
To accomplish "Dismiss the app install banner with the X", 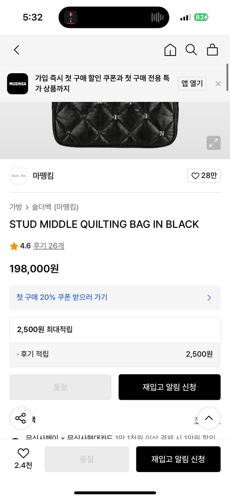I will (218, 83).
